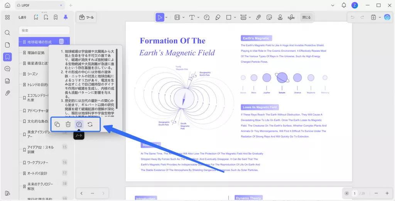Zoom out with the minus button
The width and height of the screenshot is (395, 201).
click(376, 193)
